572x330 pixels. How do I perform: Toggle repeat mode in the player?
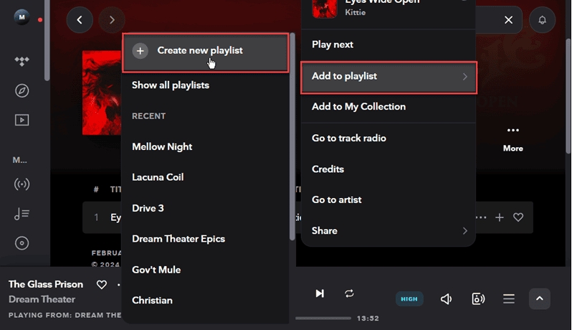click(349, 293)
